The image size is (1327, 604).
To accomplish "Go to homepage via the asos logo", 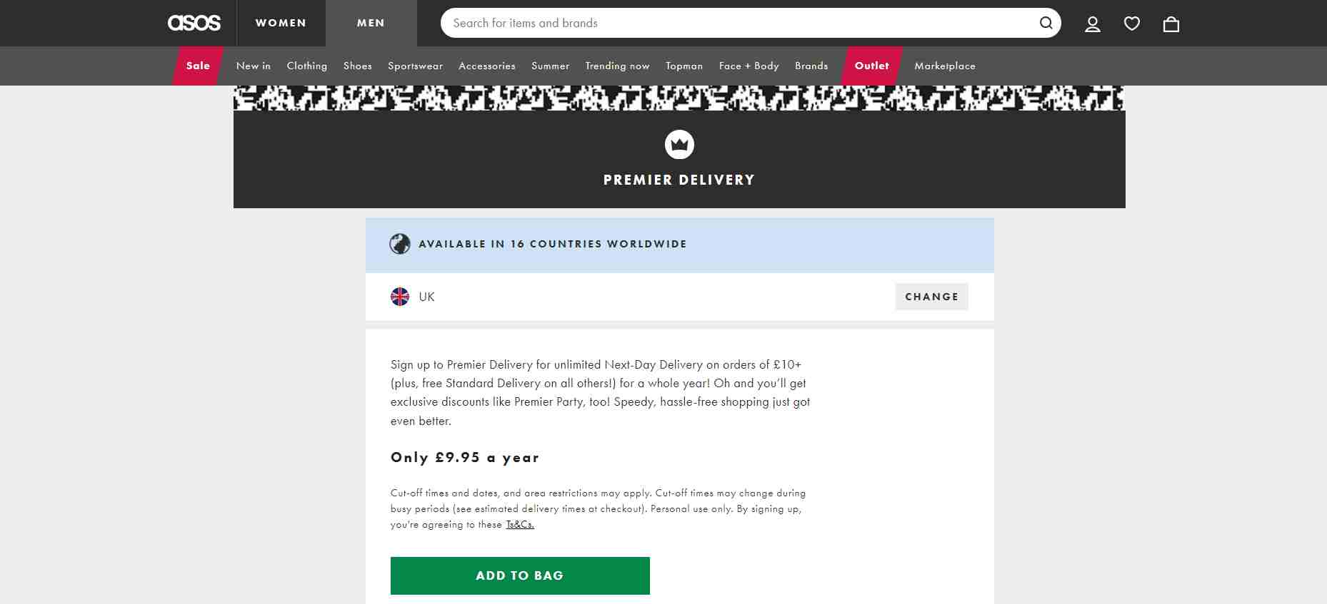I will click(194, 22).
